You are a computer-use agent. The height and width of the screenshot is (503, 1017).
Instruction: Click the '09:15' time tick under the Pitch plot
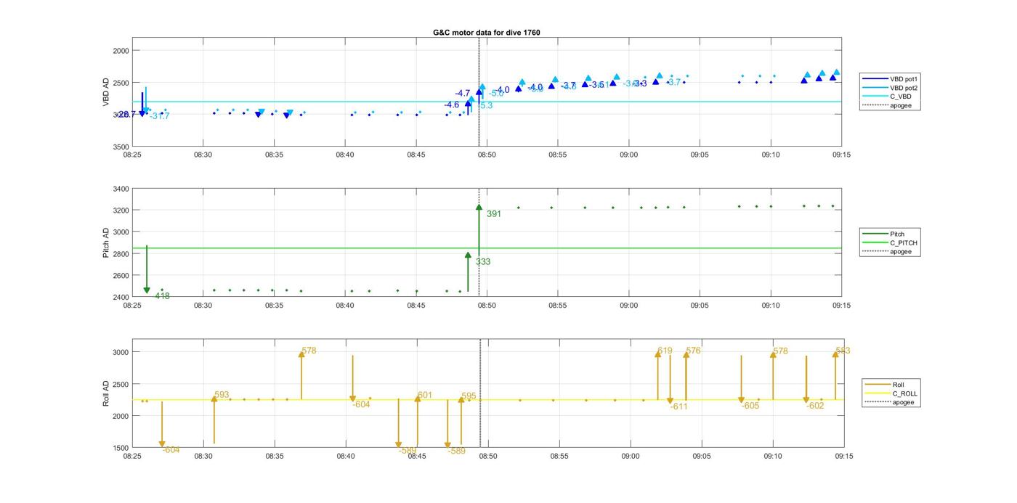point(841,306)
